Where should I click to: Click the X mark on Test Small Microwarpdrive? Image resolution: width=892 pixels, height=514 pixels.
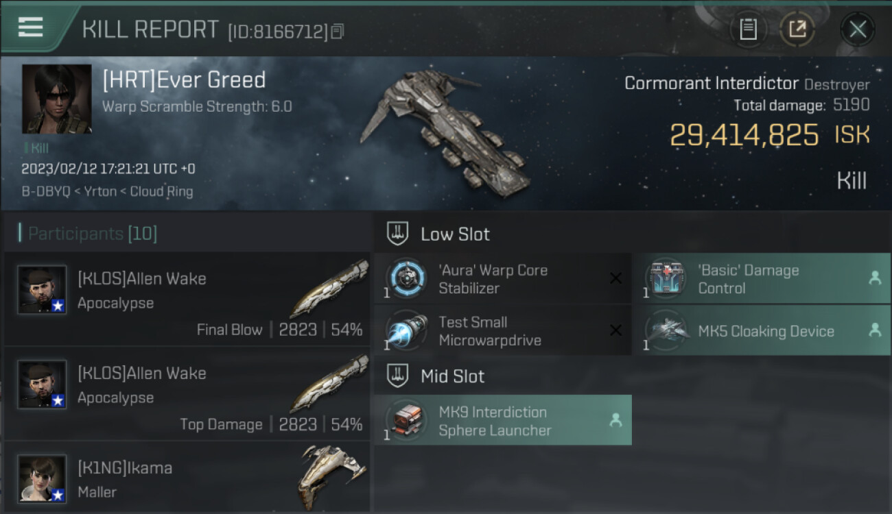[615, 330]
